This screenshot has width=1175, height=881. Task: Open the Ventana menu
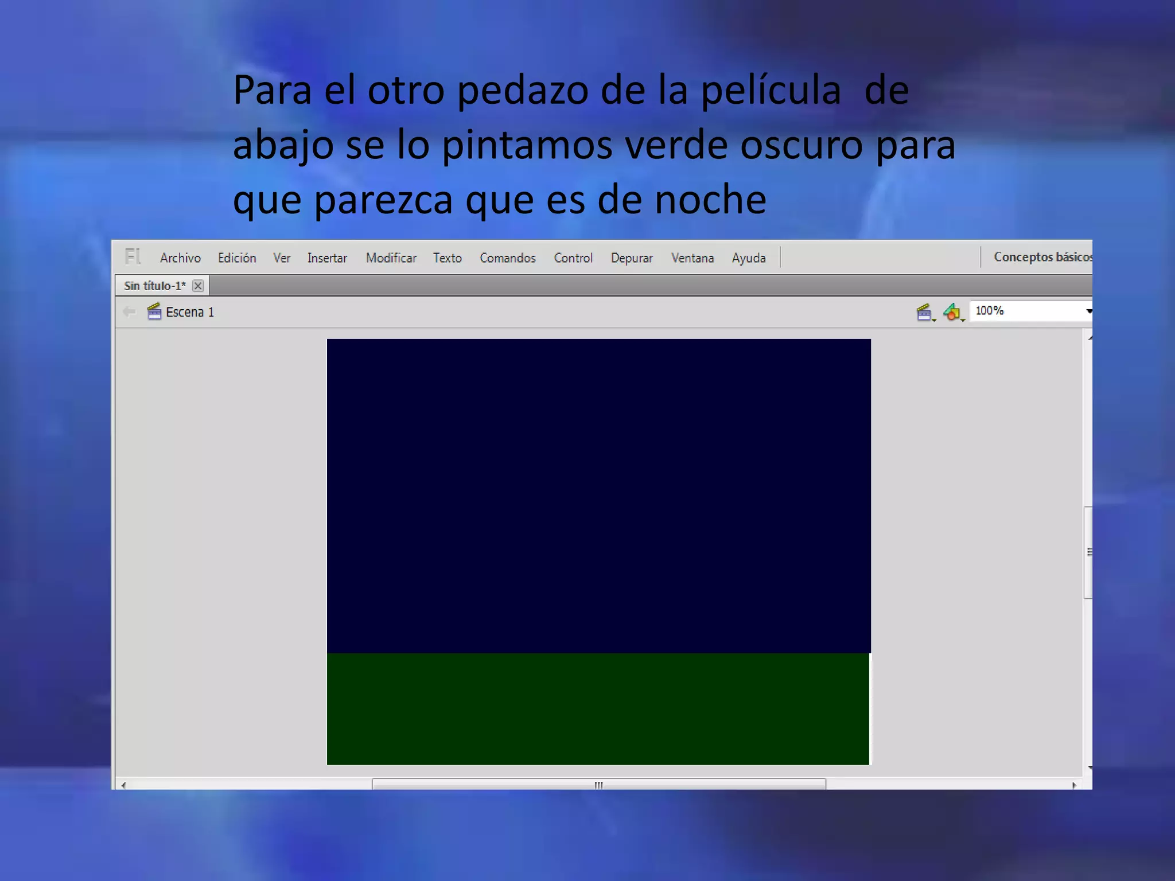click(692, 258)
